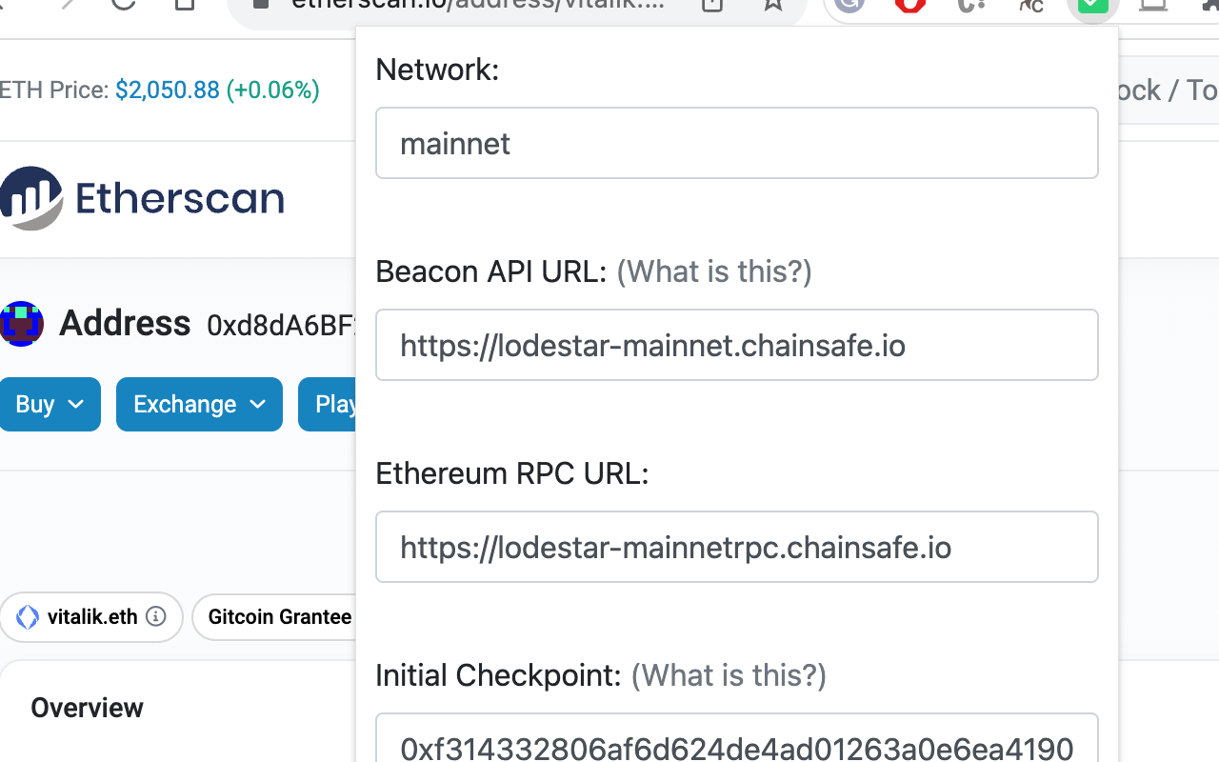Image resolution: width=1219 pixels, height=762 pixels.
Task: Click the ETH Price value link
Action: click(x=168, y=90)
